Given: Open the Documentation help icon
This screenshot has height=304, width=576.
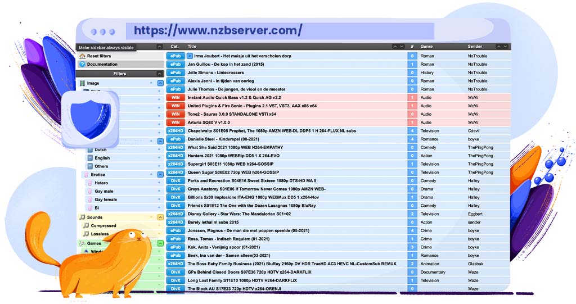Looking at the screenshot, I should (83, 64).
